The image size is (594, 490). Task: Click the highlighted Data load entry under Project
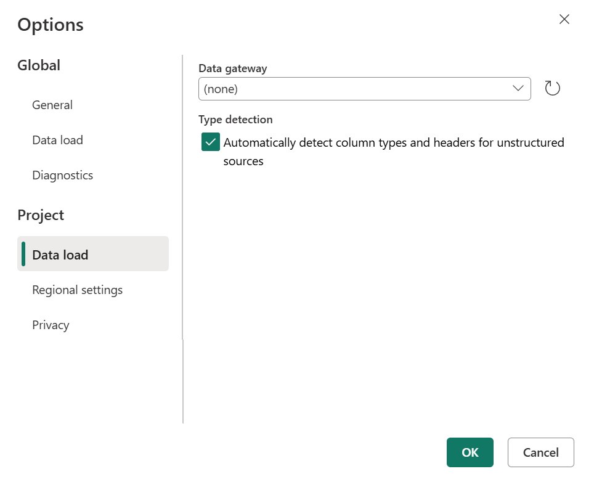[60, 254]
